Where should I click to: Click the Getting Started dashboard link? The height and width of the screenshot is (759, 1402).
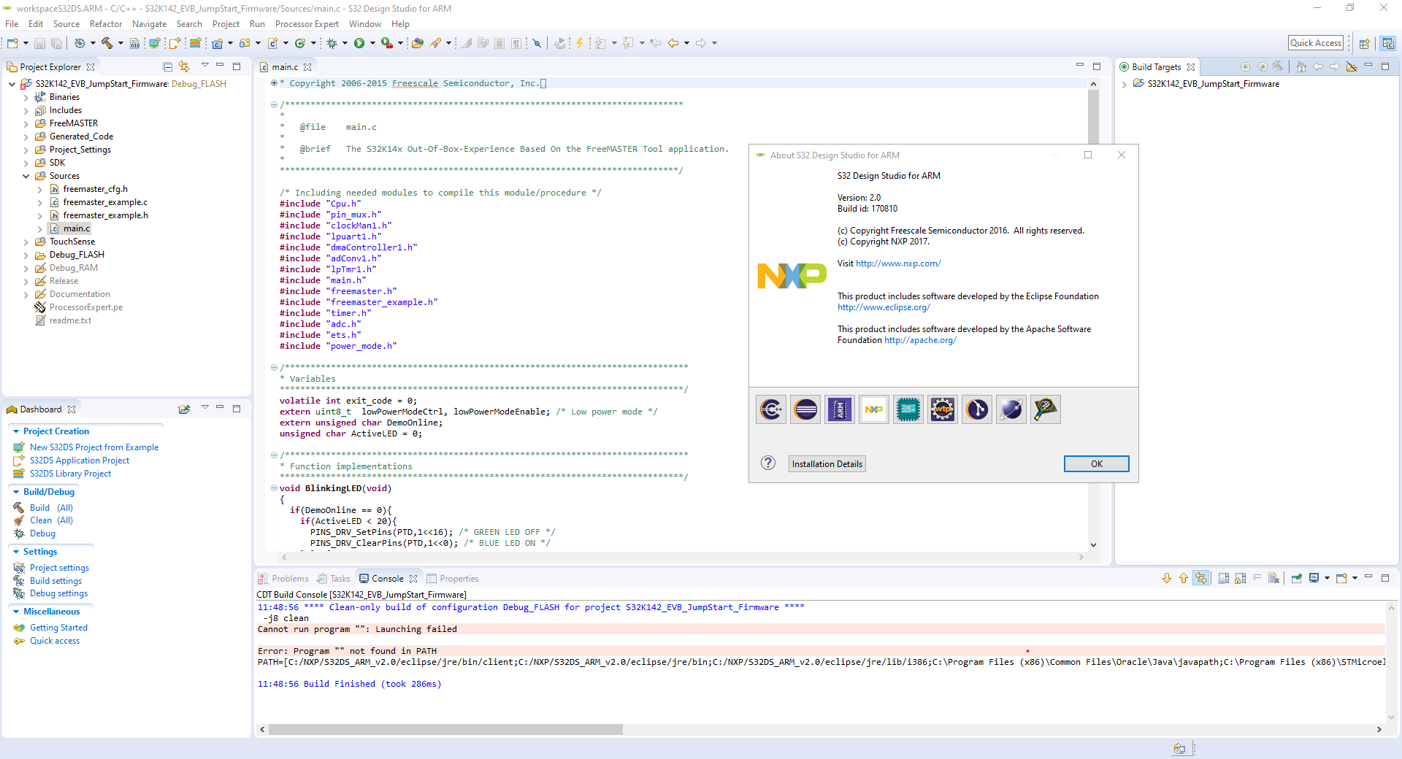point(58,628)
